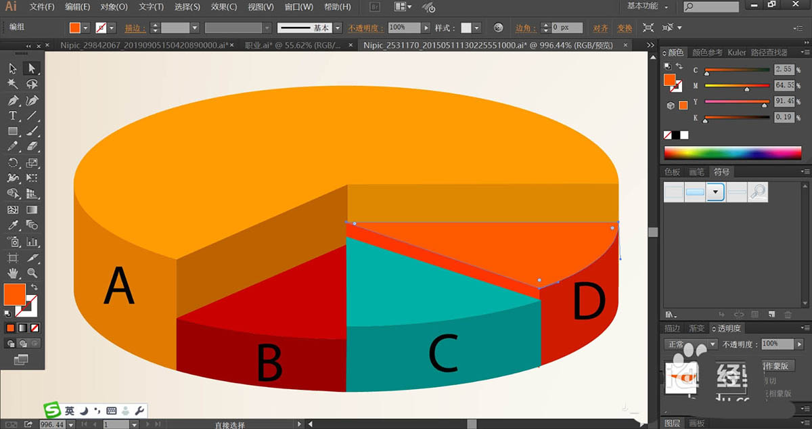Select the Hand tool

(13, 273)
